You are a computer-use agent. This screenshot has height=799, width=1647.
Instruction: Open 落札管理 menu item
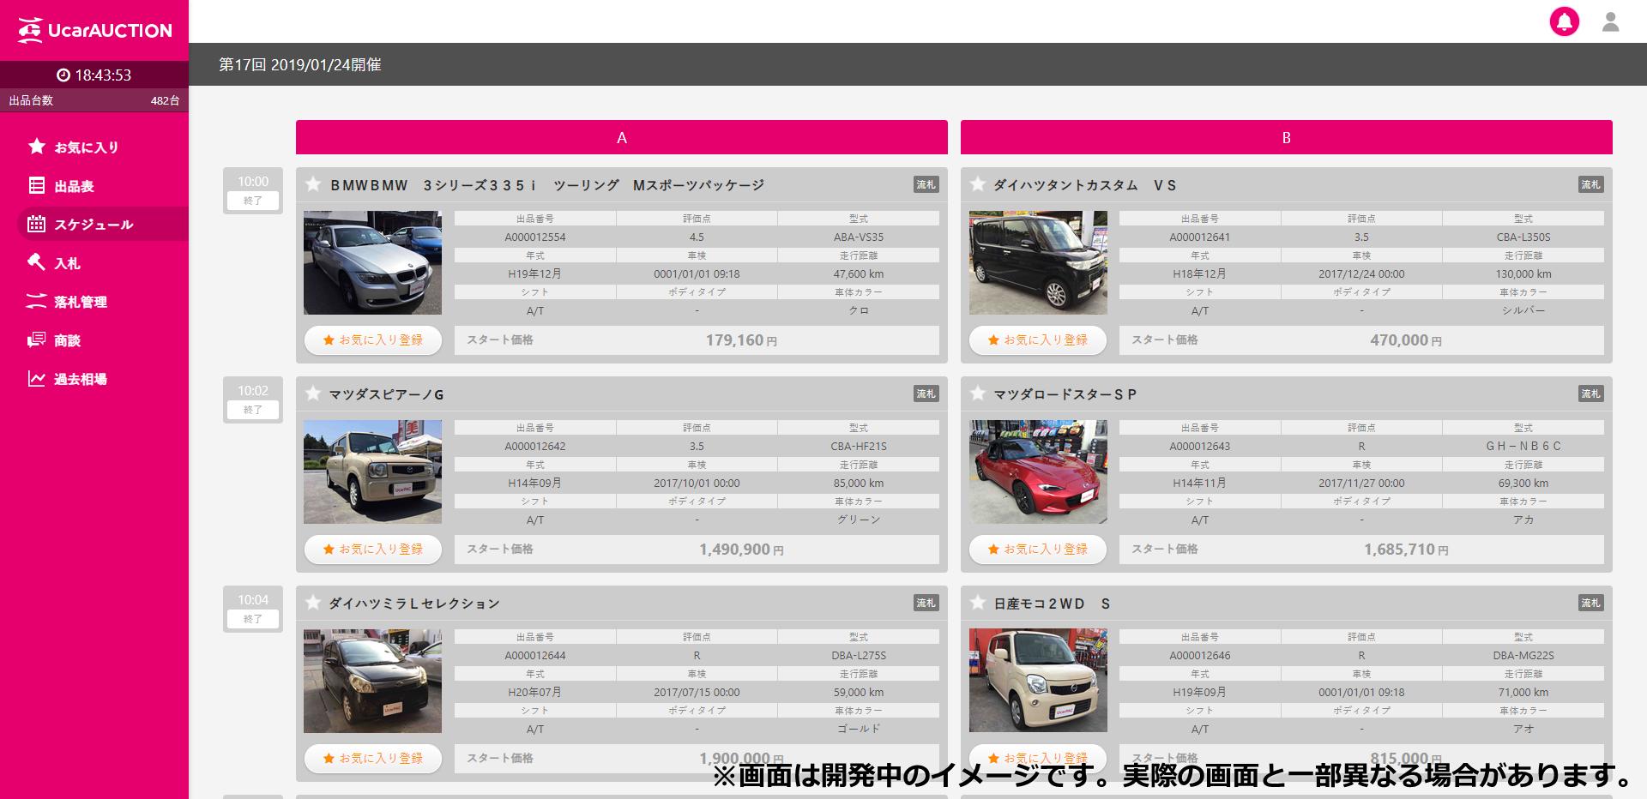[x=103, y=301]
